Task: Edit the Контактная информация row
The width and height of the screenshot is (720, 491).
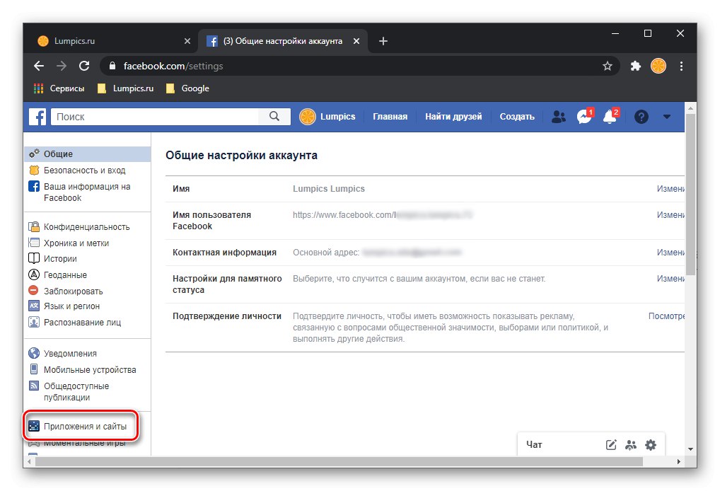Action: 670,253
